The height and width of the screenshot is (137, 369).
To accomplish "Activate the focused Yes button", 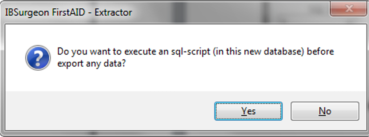I will click(x=248, y=111).
